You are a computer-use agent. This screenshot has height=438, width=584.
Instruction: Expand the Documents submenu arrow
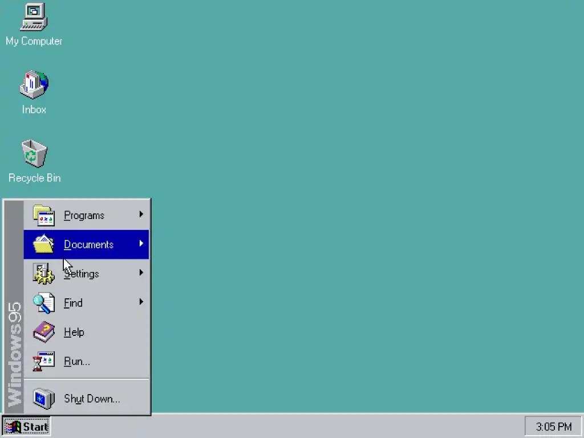point(141,243)
